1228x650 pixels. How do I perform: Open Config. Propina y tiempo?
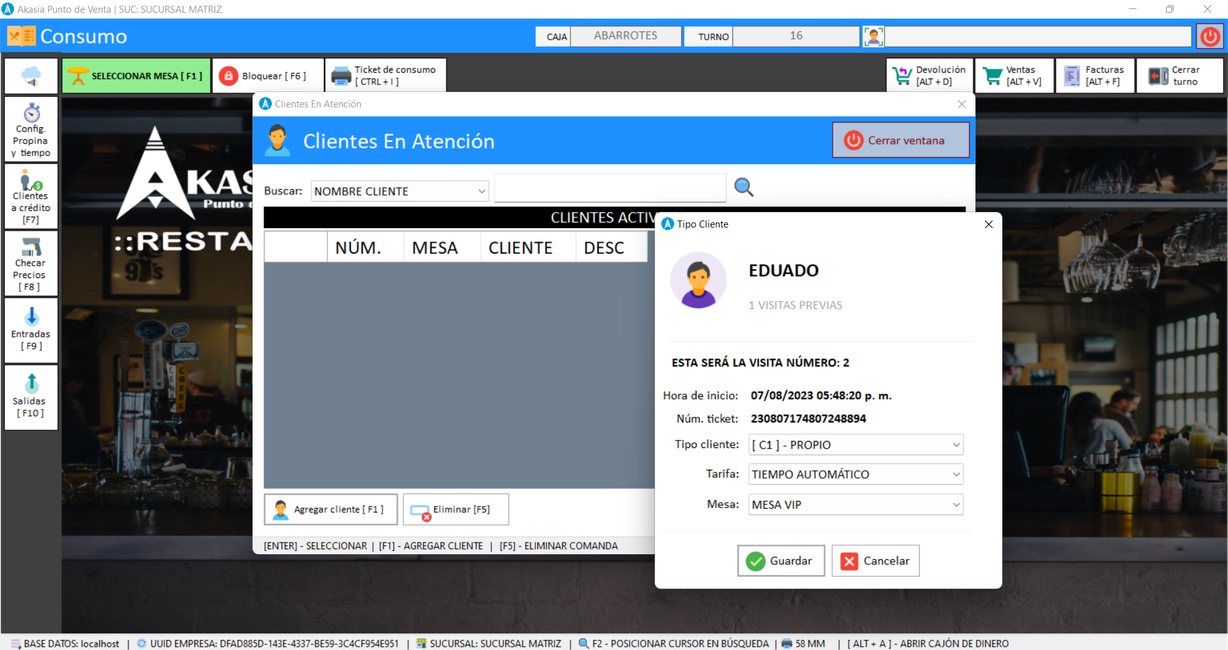(31, 130)
